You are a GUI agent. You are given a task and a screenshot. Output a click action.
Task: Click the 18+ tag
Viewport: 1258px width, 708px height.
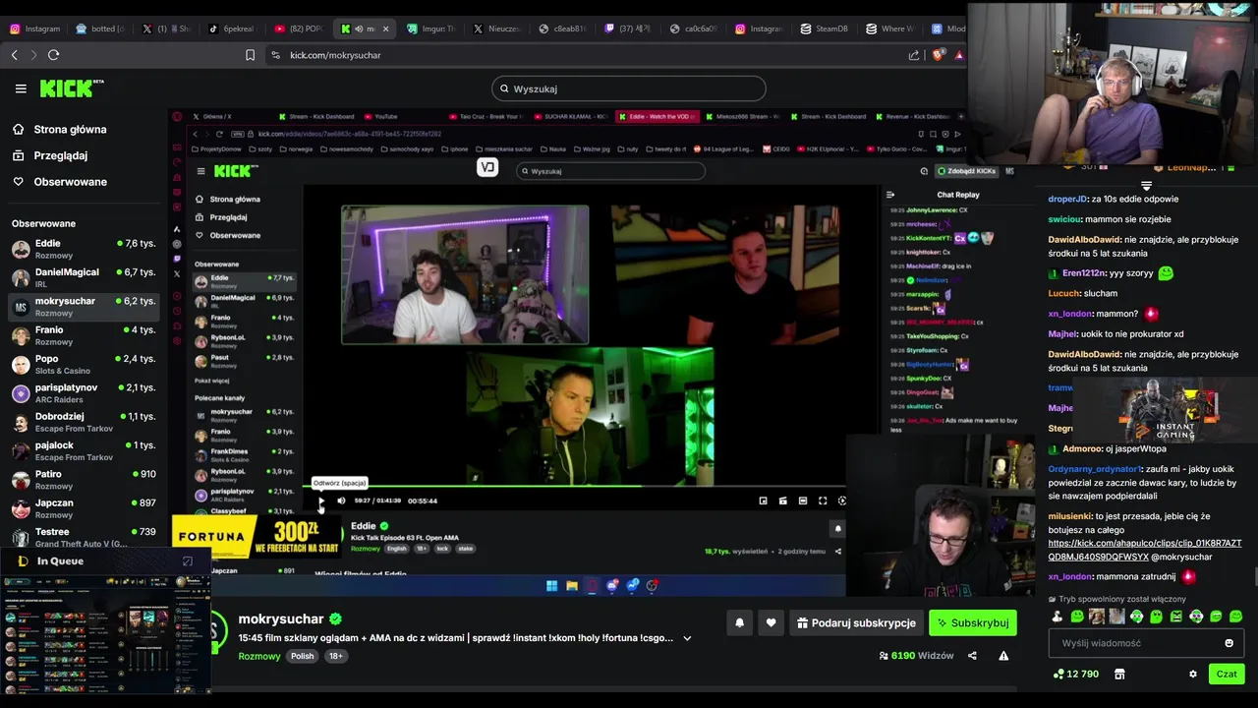click(335, 656)
